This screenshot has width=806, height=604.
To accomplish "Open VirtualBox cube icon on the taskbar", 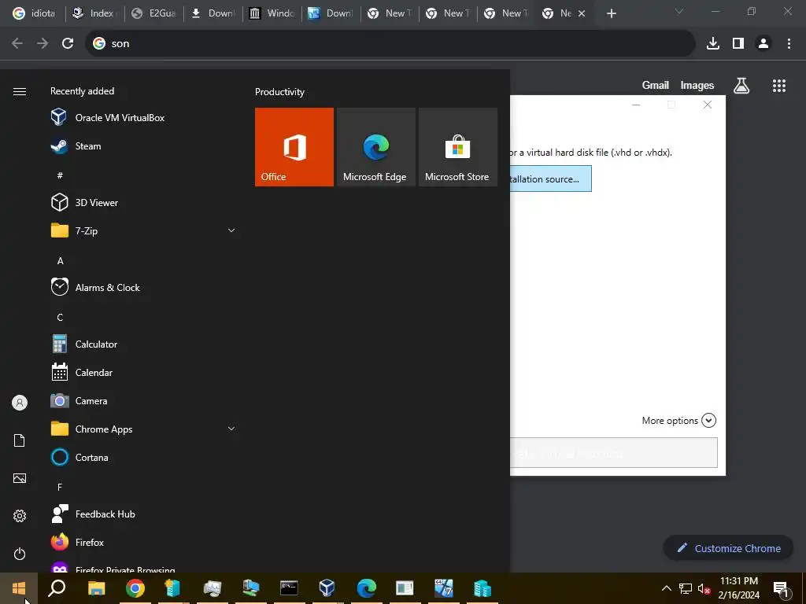I will pos(327,588).
